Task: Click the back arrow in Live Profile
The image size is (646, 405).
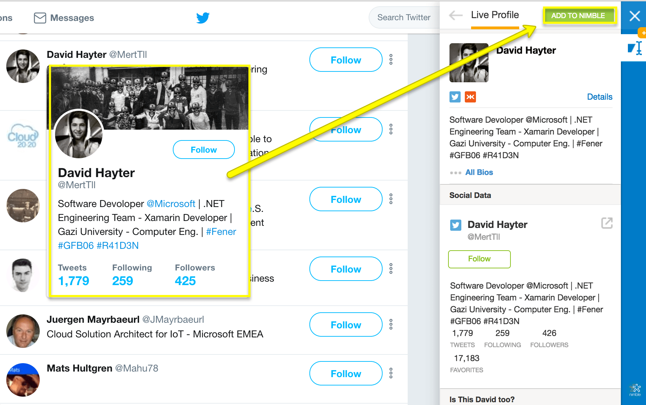Action: pyautogui.click(x=456, y=15)
